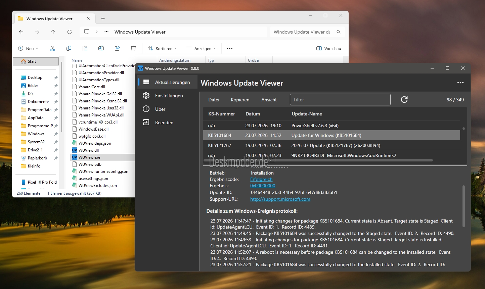485x289 pixels.
Task: Click the Share icon in Explorer toolbar
Action: click(x=117, y=48)
